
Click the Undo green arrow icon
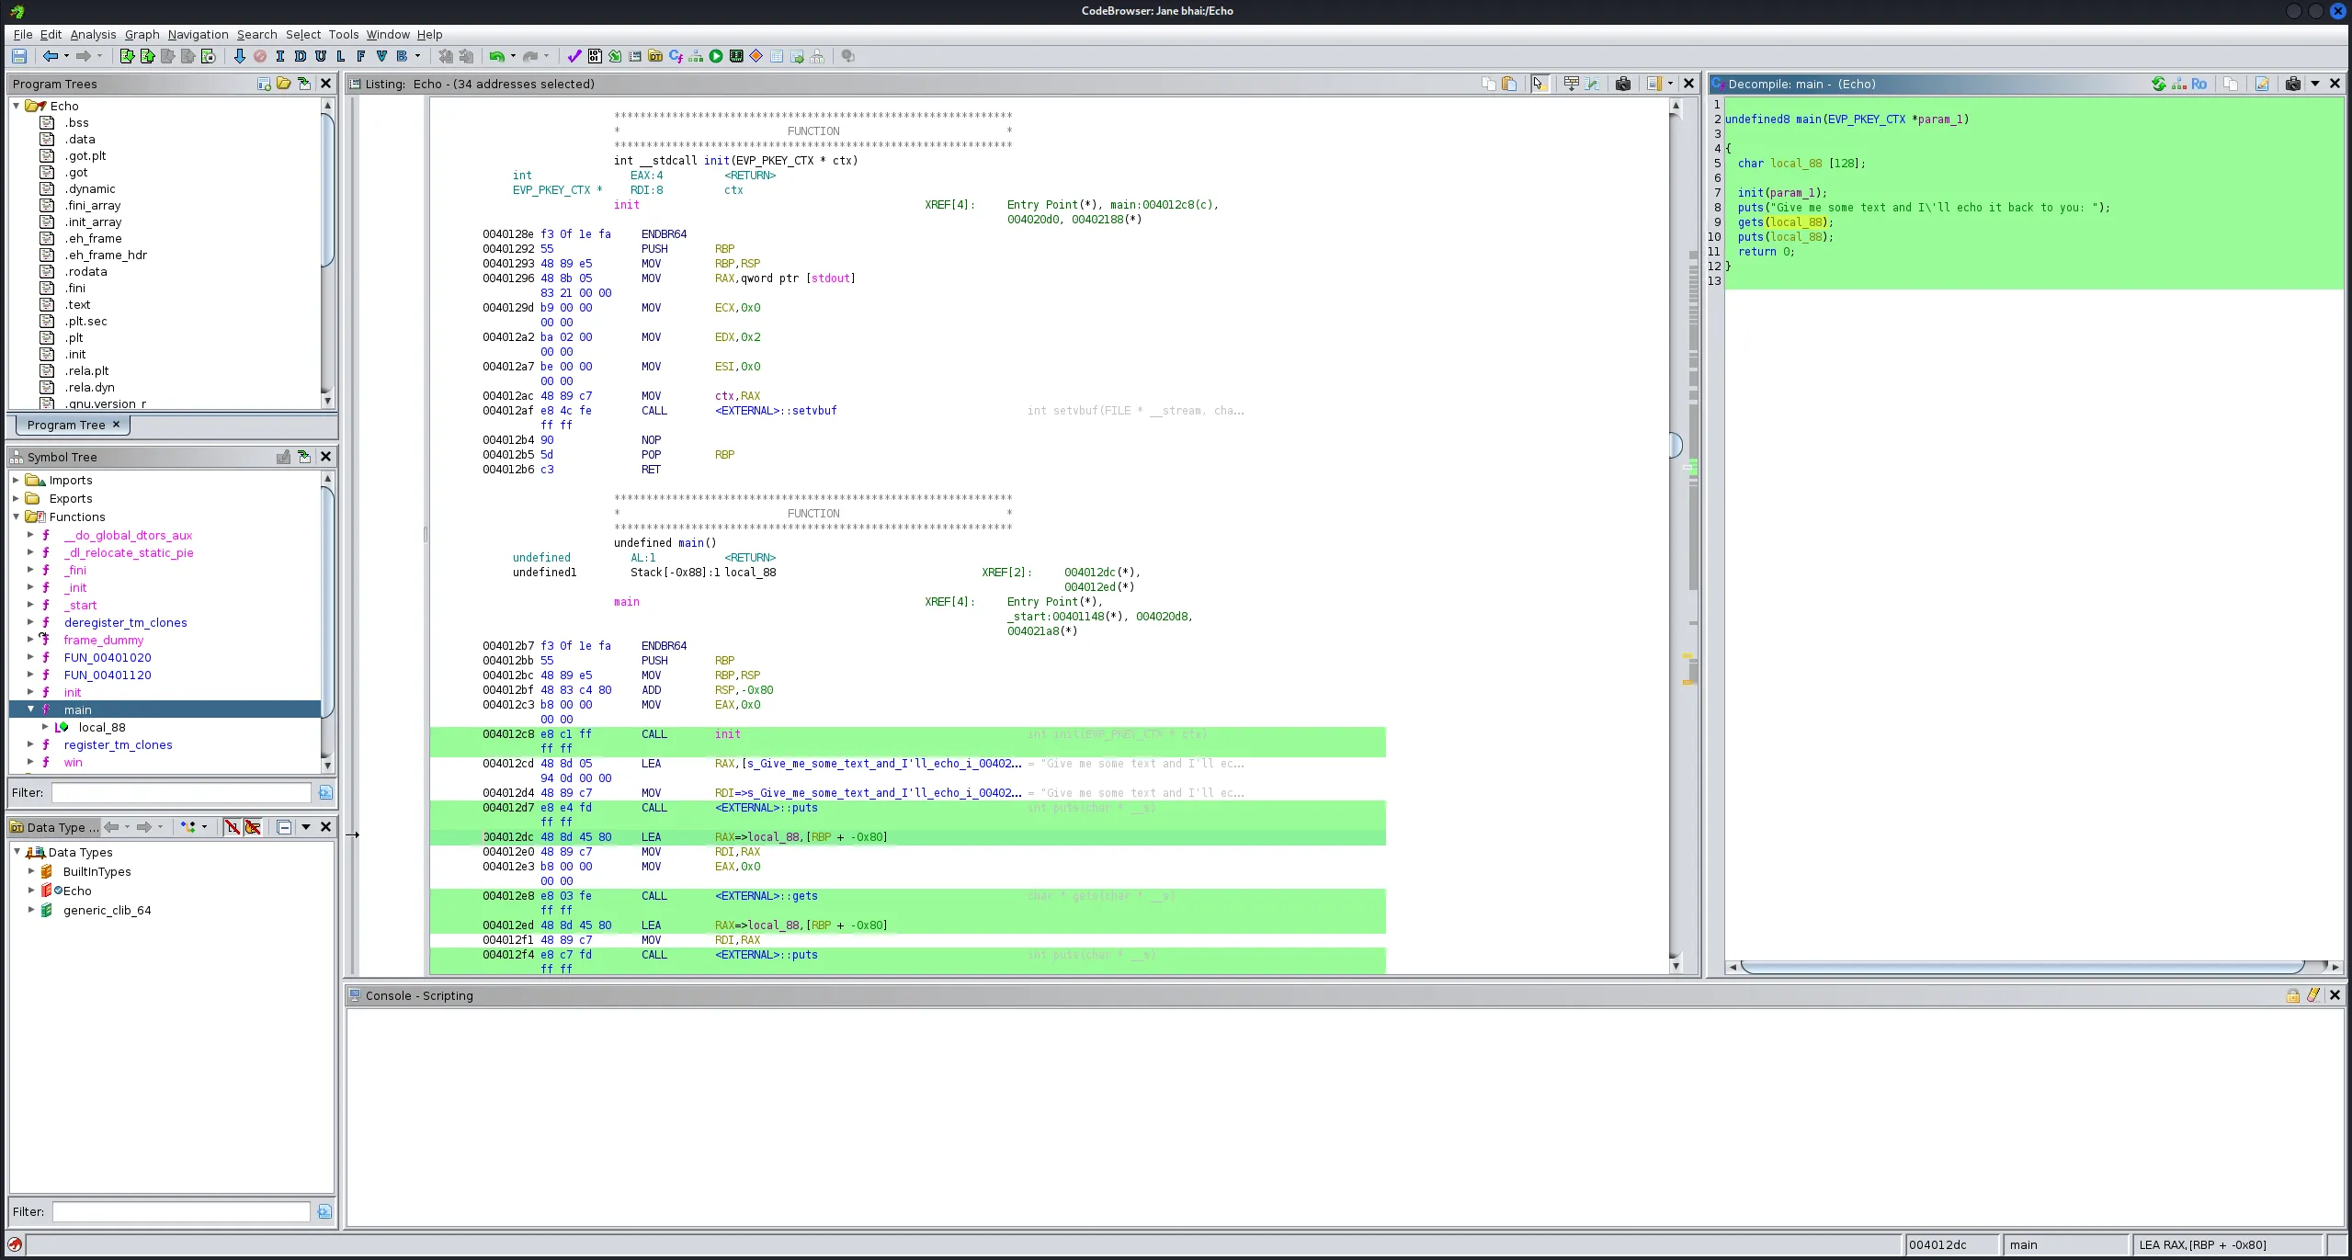[x=496, y=56]
